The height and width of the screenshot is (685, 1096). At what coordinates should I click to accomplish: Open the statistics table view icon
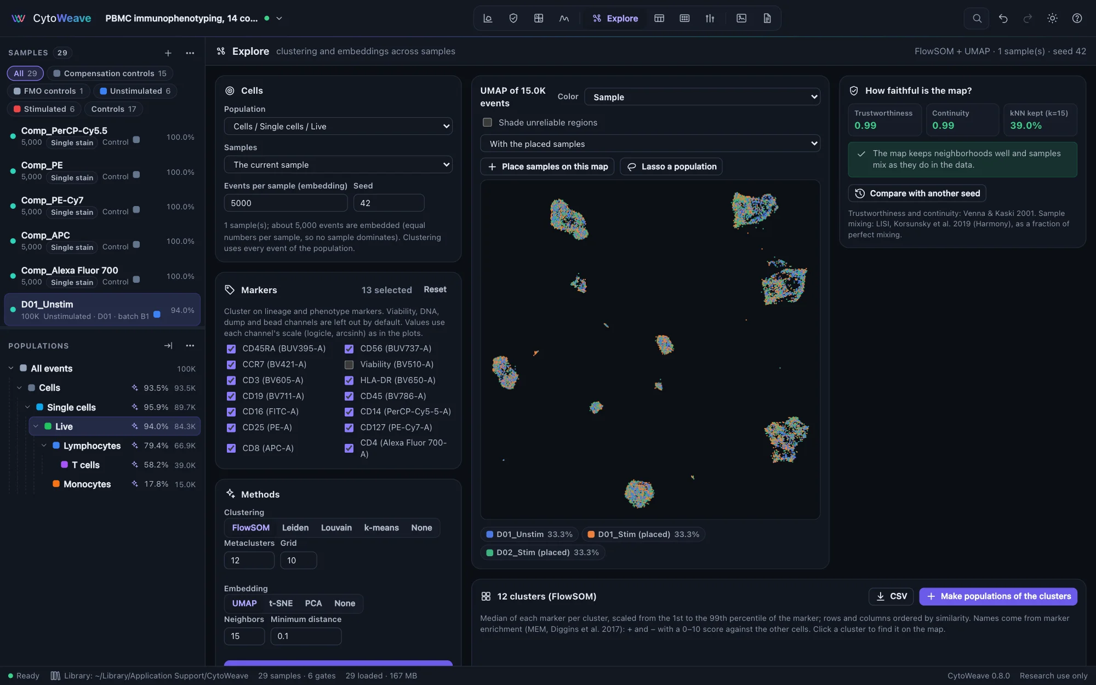(x=659, y=18)
